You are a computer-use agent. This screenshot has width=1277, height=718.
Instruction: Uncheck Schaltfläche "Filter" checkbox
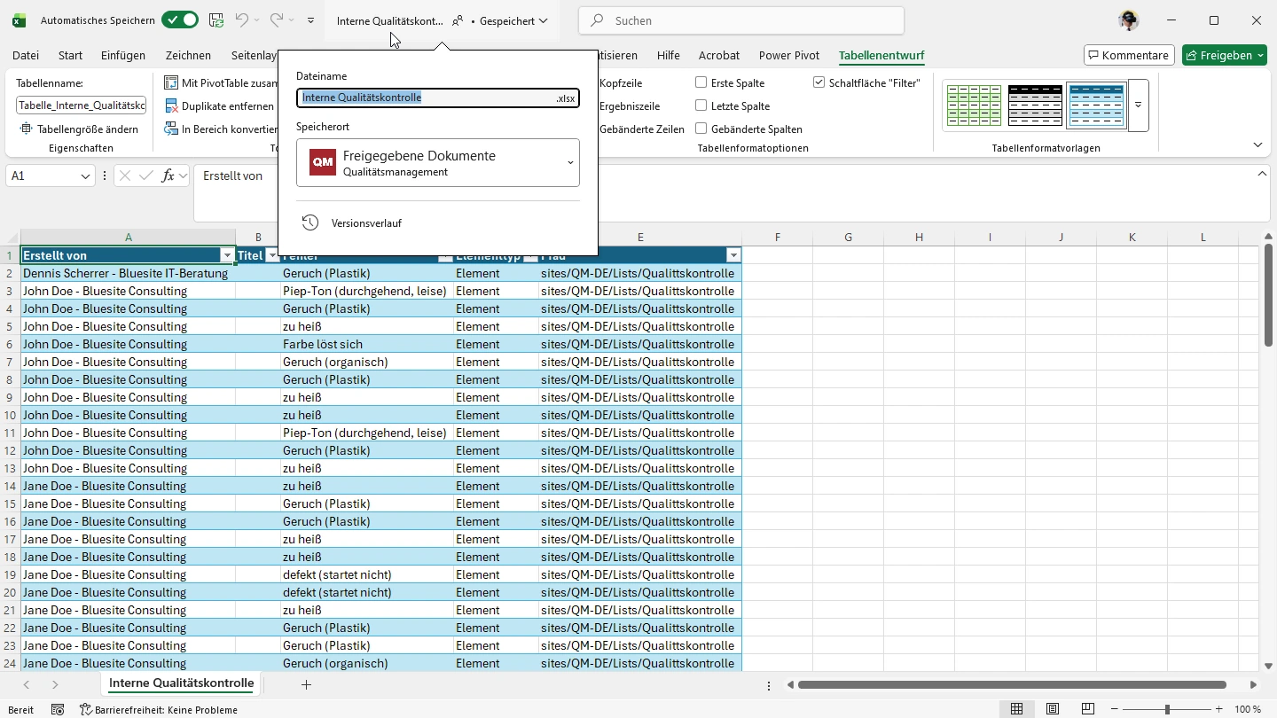[x=819, y=82]
